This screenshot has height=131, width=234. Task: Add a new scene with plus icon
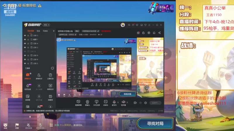click(x=54, y=31)
